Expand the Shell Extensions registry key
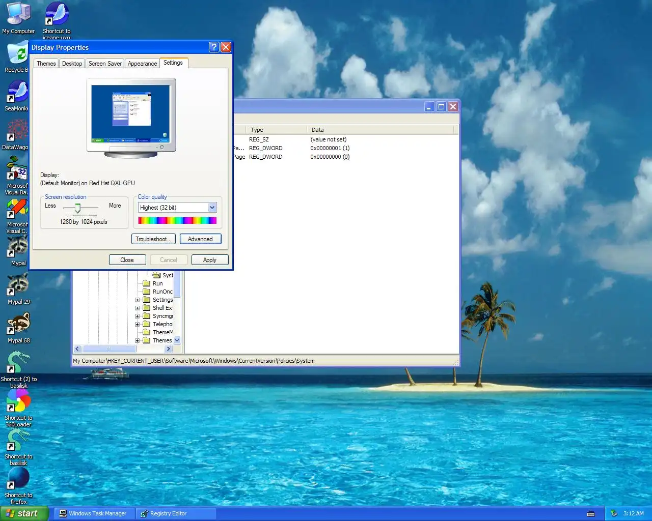The width and height of the screenshot is (652, 521). click(x=137, y=308)
